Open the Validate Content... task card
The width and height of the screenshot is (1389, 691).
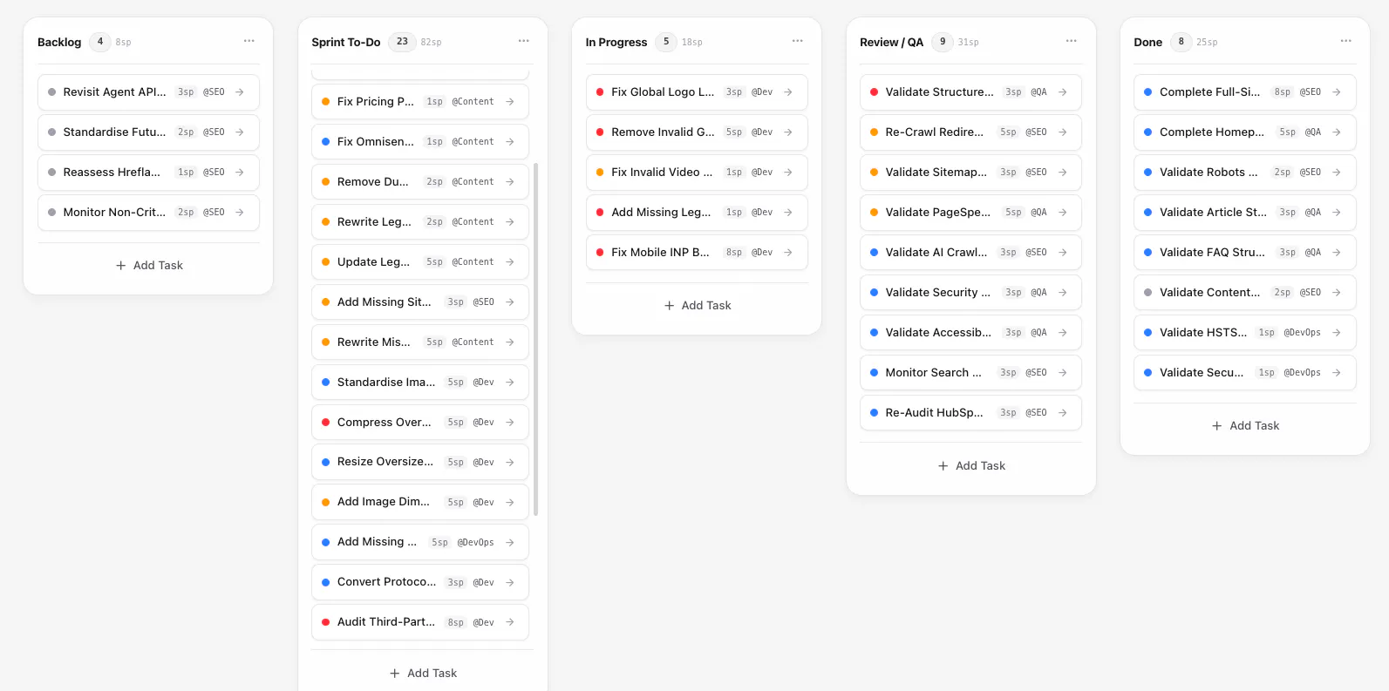click(1245, 293)
